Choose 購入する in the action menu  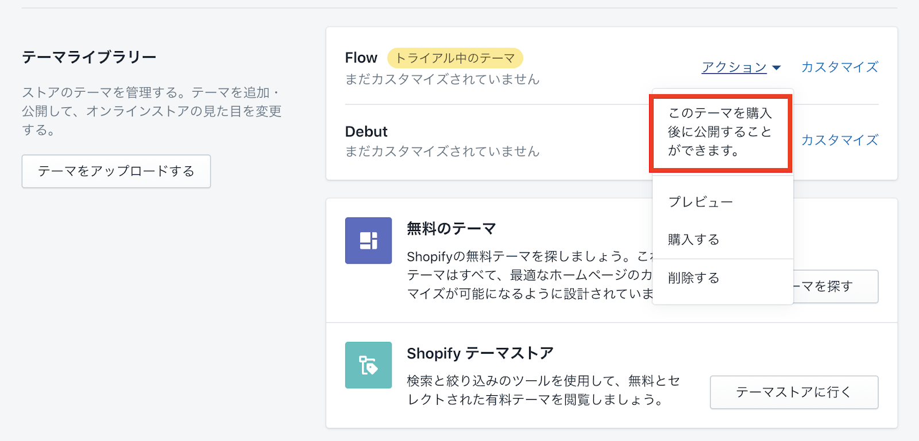coord(693,240)
